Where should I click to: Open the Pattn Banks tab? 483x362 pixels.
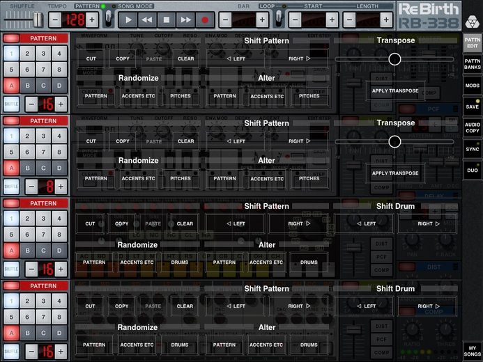[x=473, y=64]
